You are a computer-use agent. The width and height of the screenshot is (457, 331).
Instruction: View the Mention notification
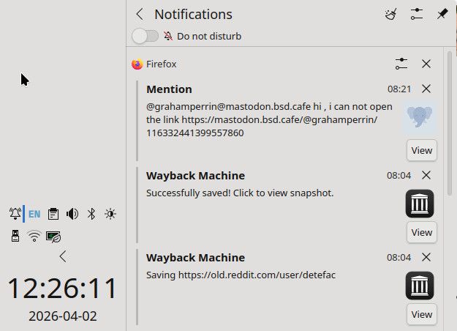pos(421,150)
